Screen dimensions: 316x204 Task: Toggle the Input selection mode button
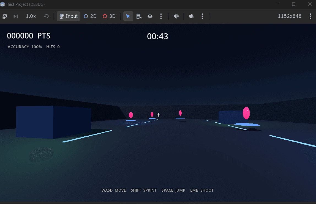click(68, 16)
